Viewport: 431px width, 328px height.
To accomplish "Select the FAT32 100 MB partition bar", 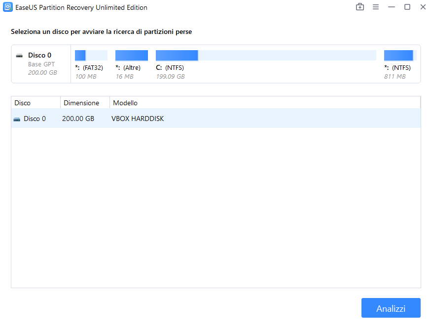I will (x=91, y=56).
